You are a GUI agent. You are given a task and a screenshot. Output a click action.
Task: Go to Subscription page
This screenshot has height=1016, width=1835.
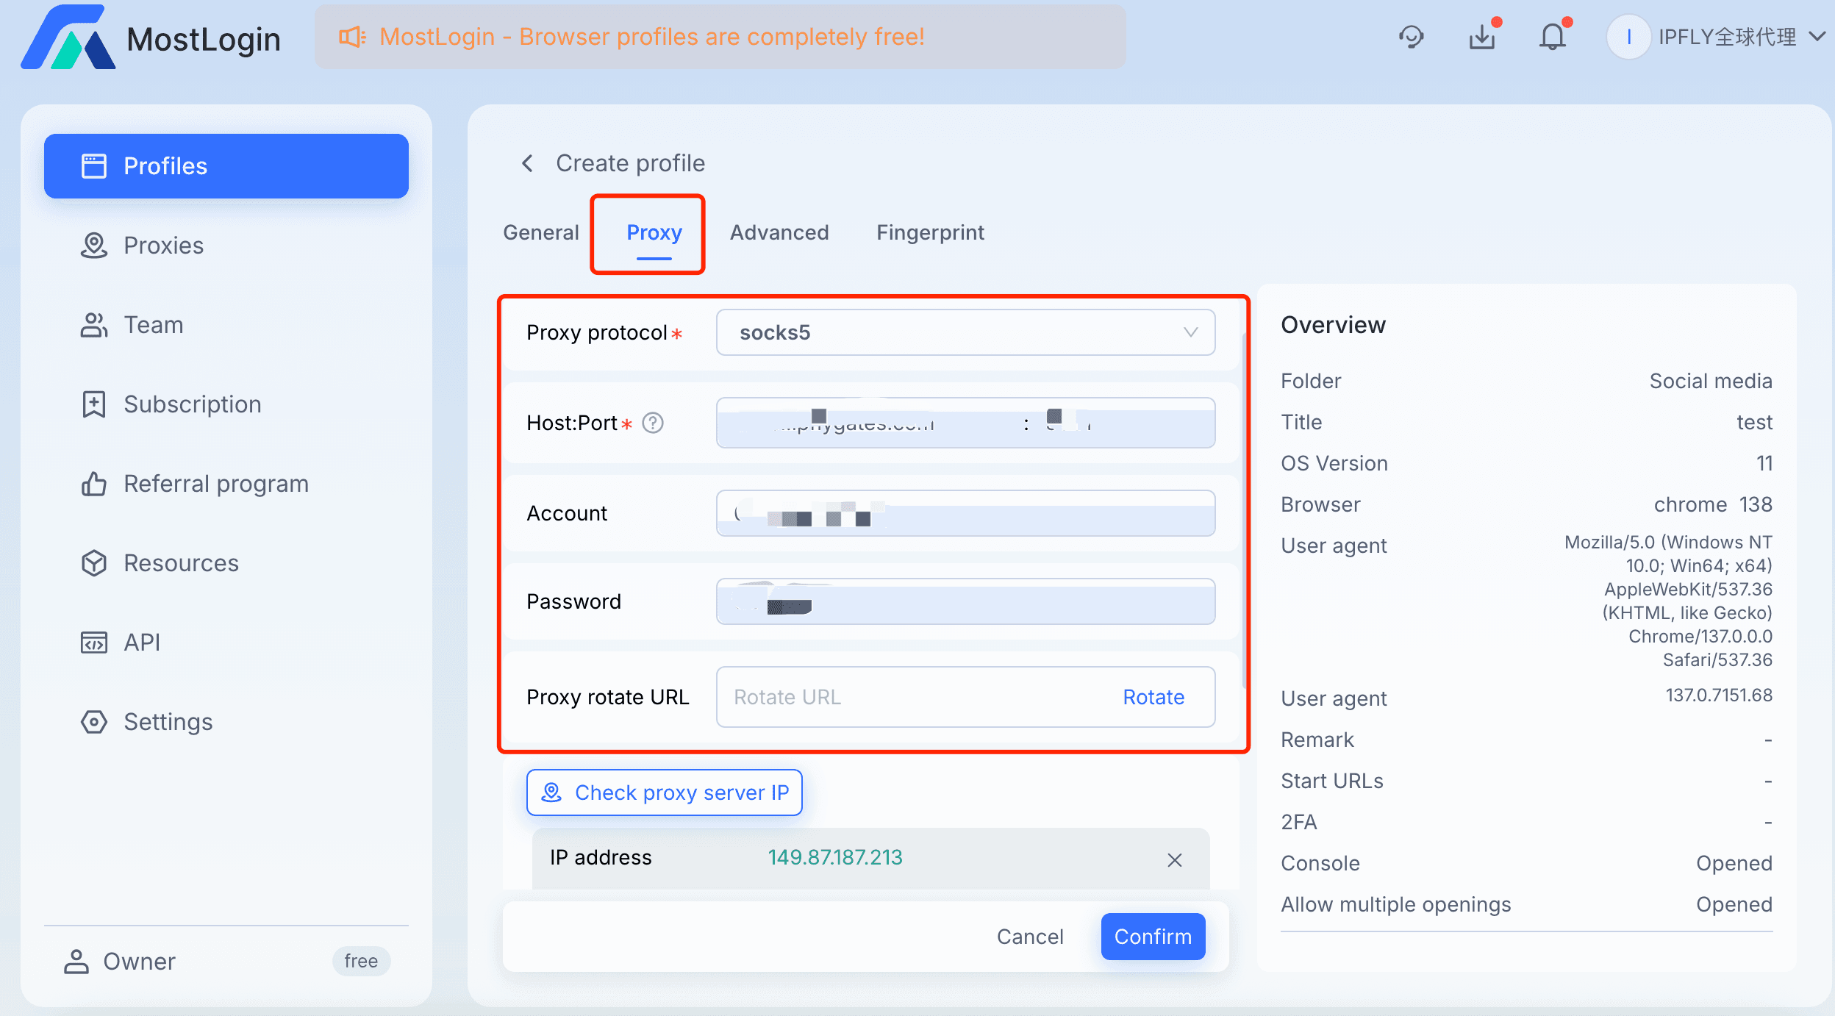[x=192, y=404]
